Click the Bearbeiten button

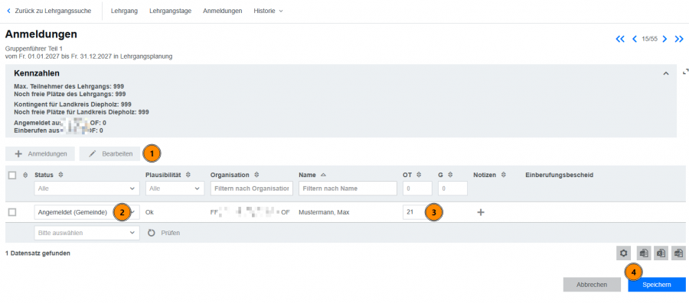click(109, 153)
